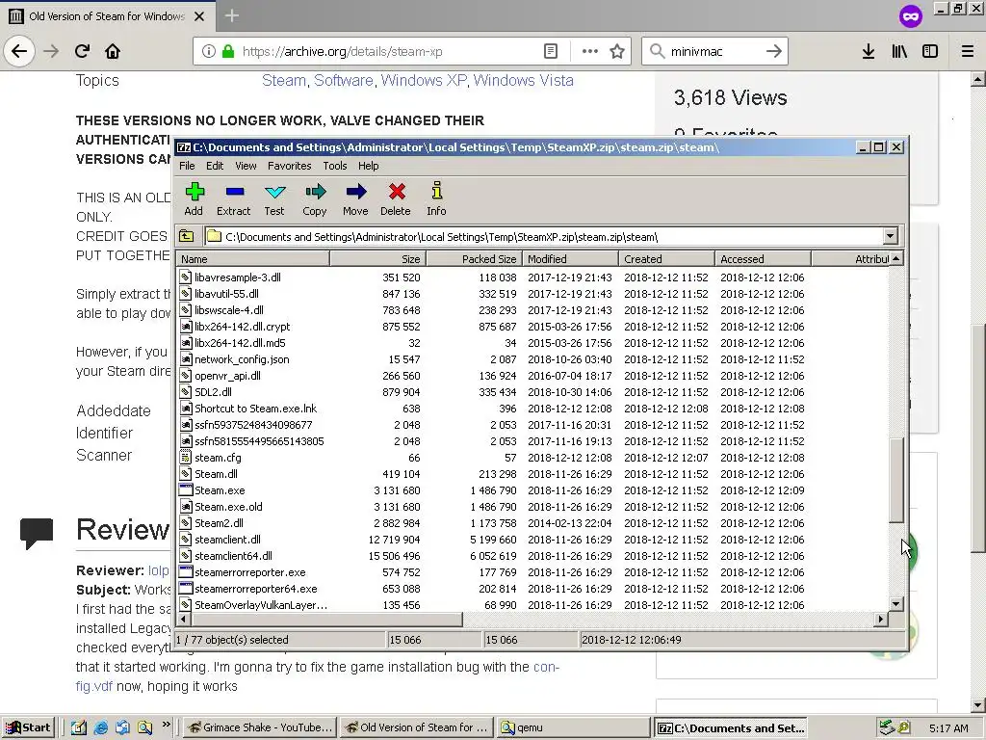The width and height of the screenshot is (986, 740).
Task: Click the 7-Zip path address field
Action: pyautogui.click(x=546, y=237)
